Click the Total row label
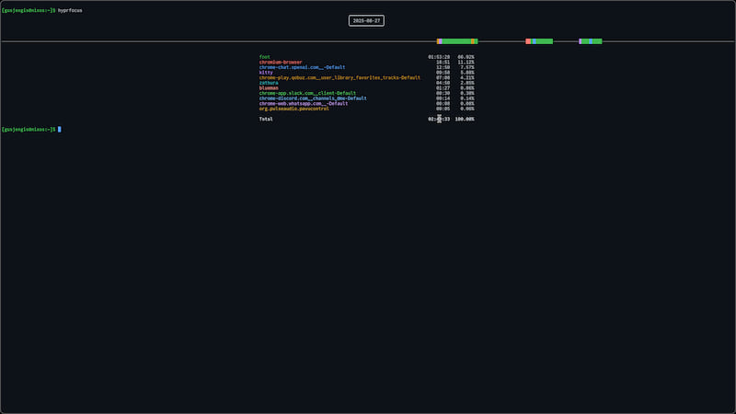Viewport: 736px width, 414px height. click(x=266, y=119)
